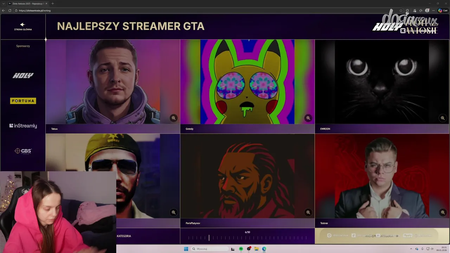Viewport: 450px width, 253px height.
Task: Click the STRONA GŁÓWNA home link
Action: (x=23, y=30)
